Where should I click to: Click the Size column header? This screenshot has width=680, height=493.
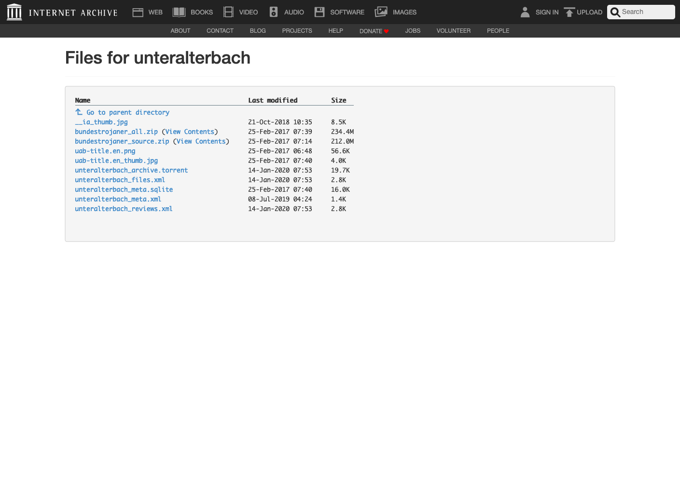tap(339, 100)
